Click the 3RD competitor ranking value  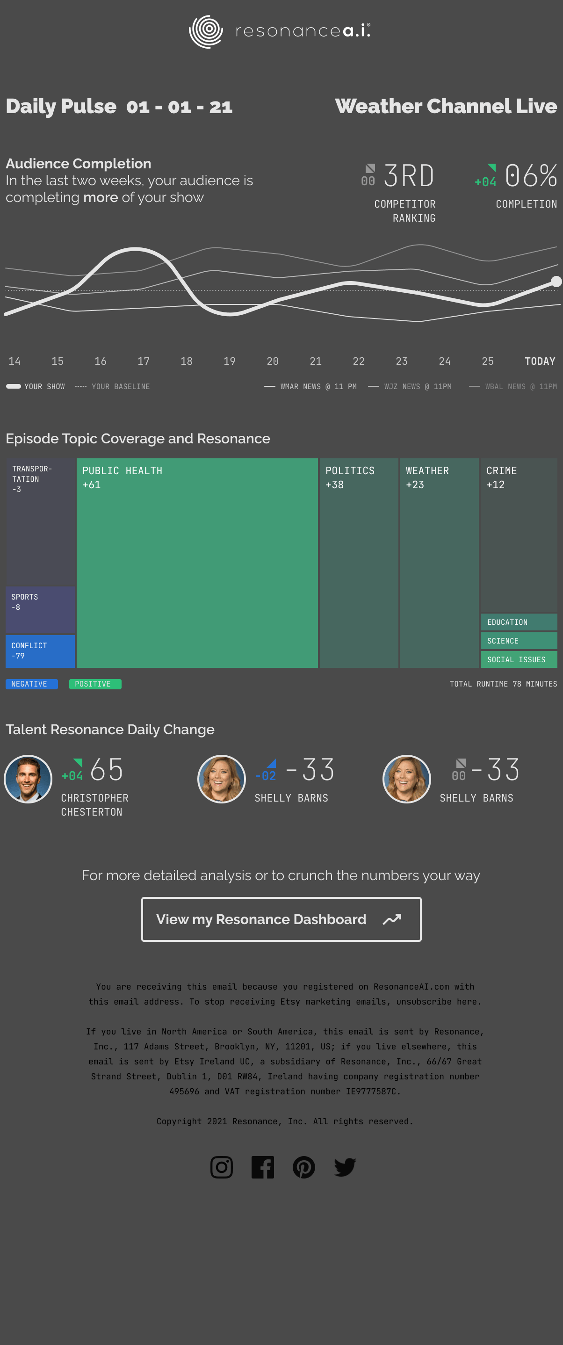coord(409,175)
